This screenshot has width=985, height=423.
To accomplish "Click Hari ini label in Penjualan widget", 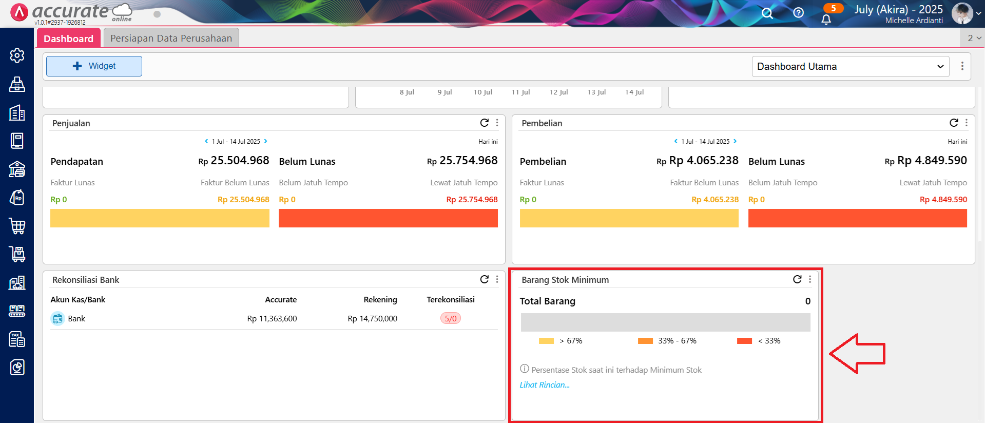I will [488, 141].
